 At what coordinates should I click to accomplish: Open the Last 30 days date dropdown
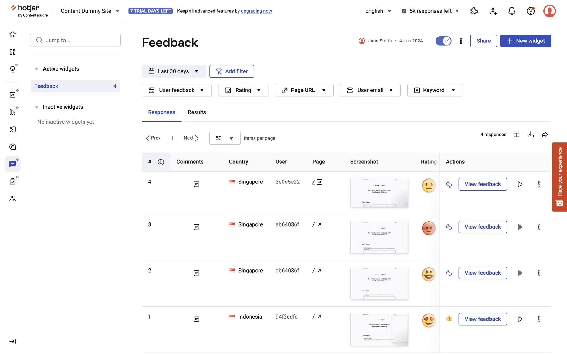pos(174,71)
